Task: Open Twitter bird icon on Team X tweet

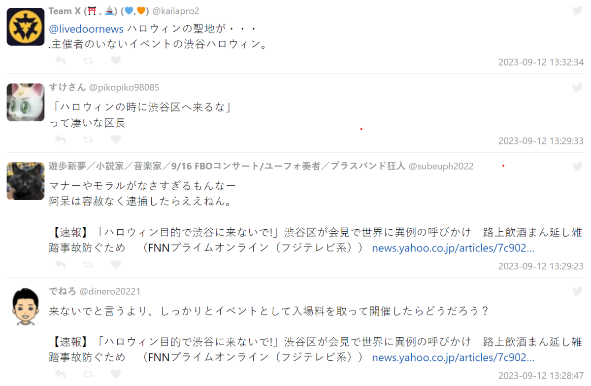Action: tap(577, 11)
